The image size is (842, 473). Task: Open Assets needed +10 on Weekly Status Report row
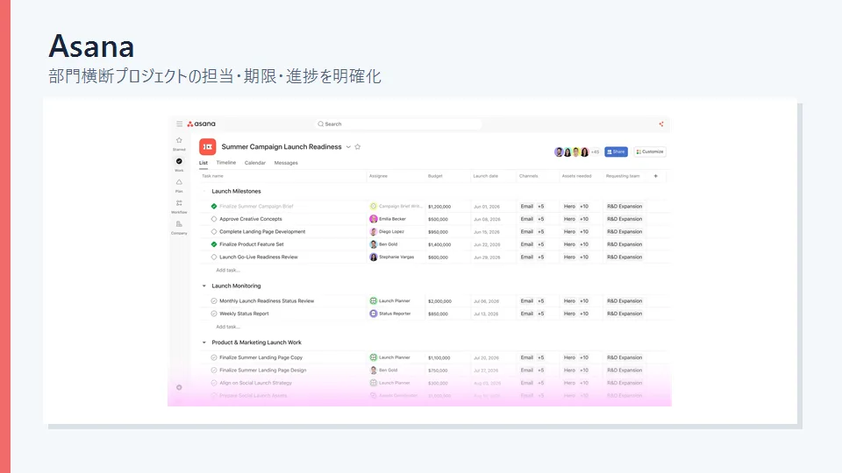(584, 314)
